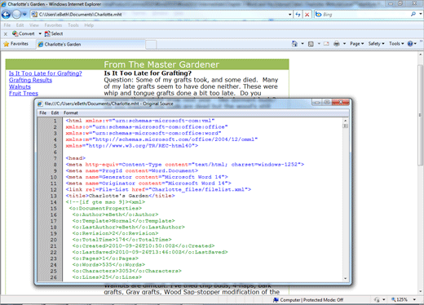The width and height of the screenshot is (424, 305).
Task: Click the 125% zoom level button
Action: pyautogui.click(x=400, y=299)
